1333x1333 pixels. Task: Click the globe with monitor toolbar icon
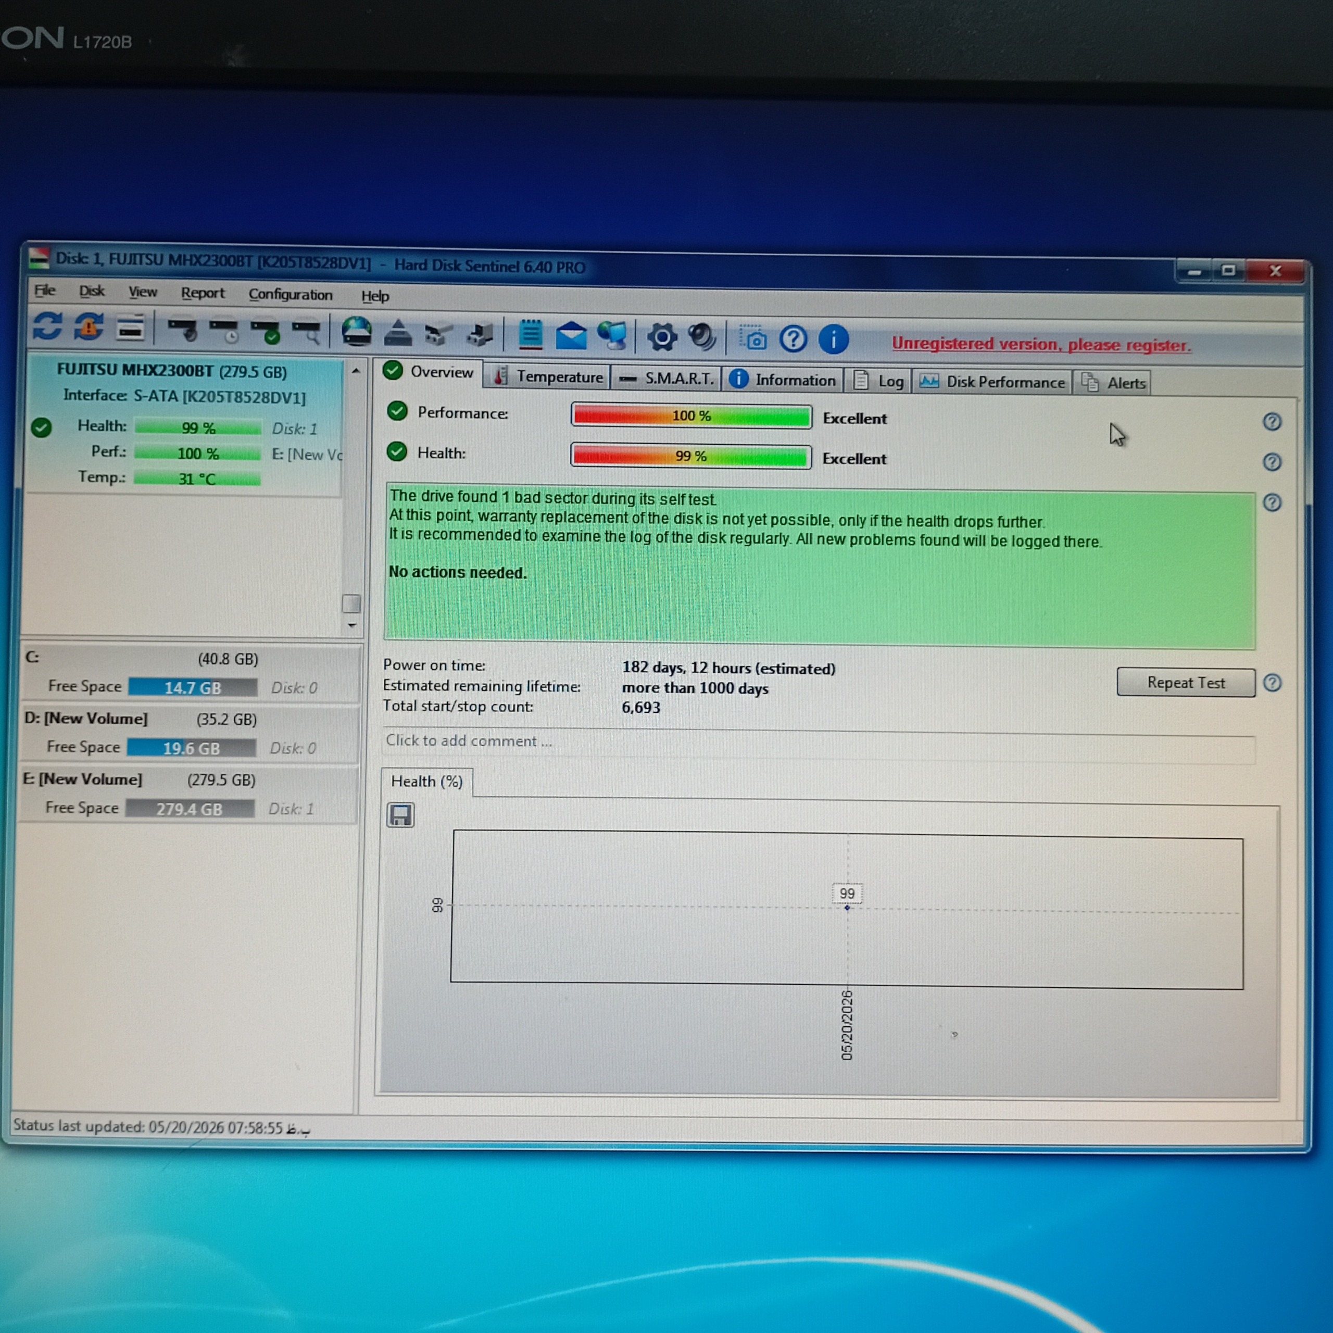click(613, 337)
